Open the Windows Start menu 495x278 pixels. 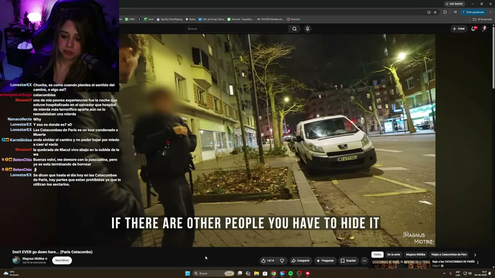tap(188, 273)
